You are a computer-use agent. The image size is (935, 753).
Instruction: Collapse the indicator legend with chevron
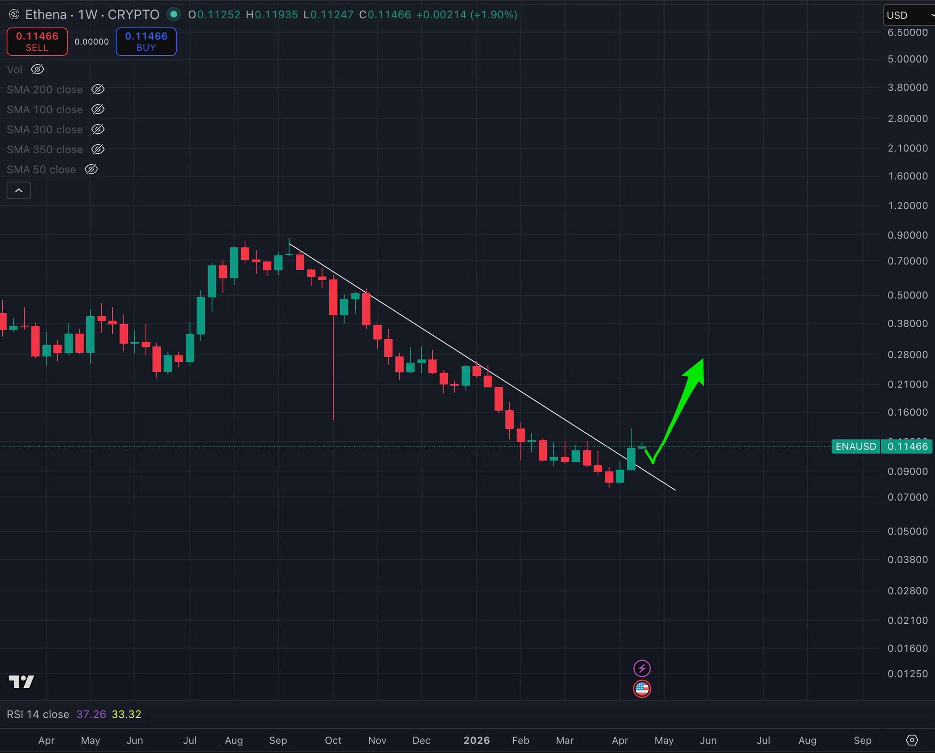click(x=19, y=190)
